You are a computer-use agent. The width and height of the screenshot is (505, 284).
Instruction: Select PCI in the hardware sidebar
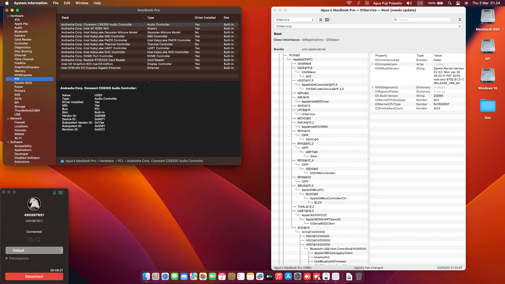[x=17, y=79]
